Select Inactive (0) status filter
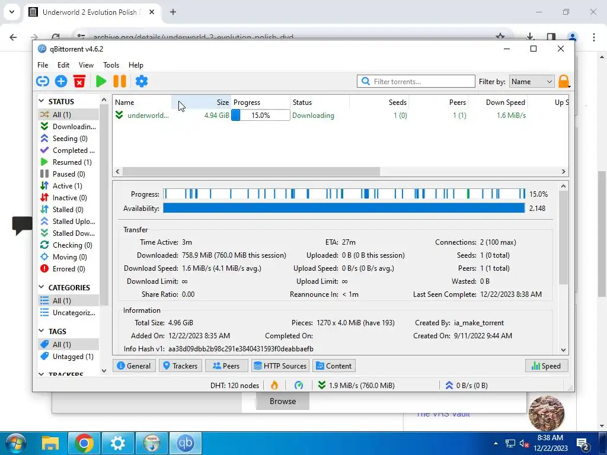The width and height of the screenshot is (607, 455). click(x=68, y=198)
